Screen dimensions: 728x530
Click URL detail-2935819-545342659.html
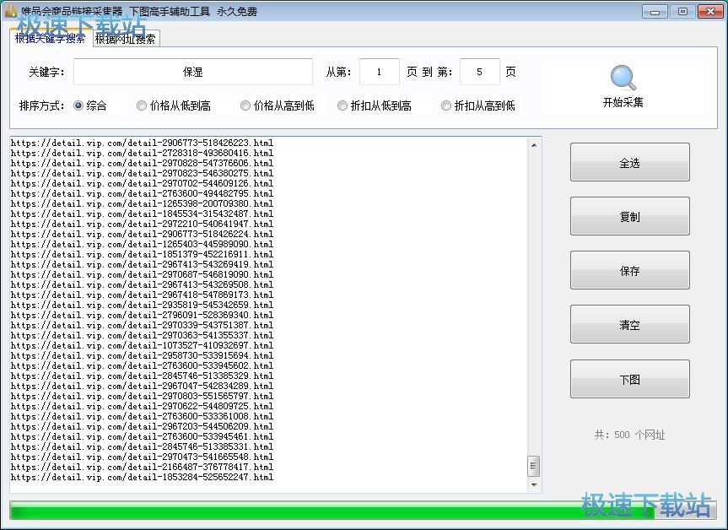(x=142, y=305)
